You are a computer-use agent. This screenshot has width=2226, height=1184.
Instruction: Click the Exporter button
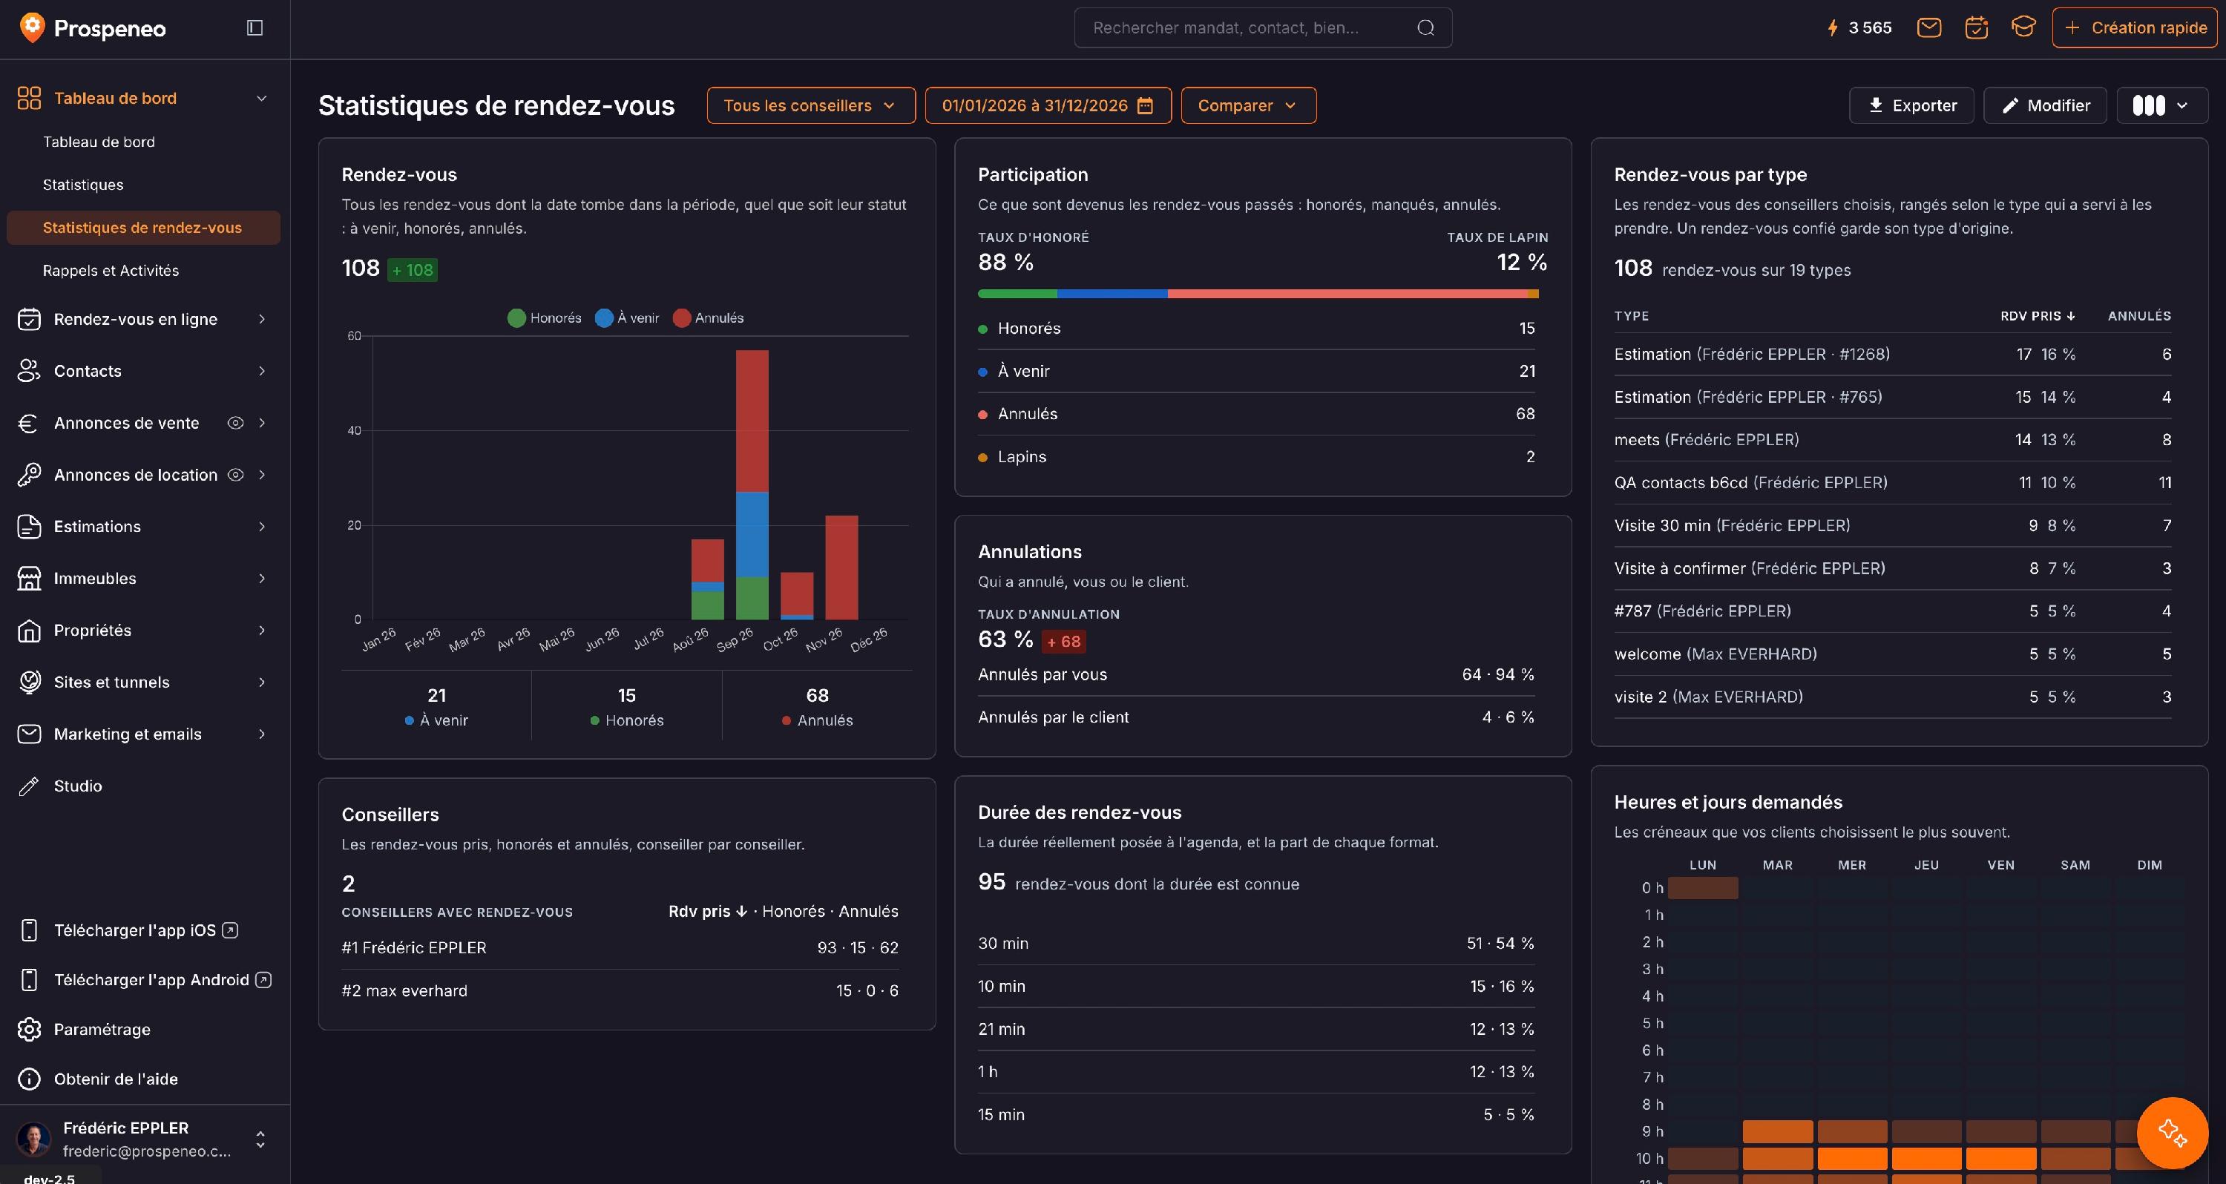coord(1911,105)
